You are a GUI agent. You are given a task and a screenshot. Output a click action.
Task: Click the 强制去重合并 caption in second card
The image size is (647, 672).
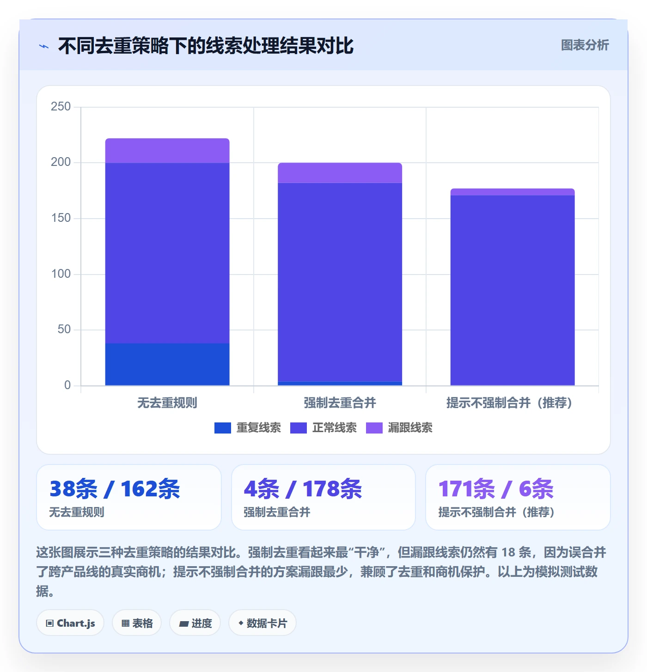click(x=277, y=512)
